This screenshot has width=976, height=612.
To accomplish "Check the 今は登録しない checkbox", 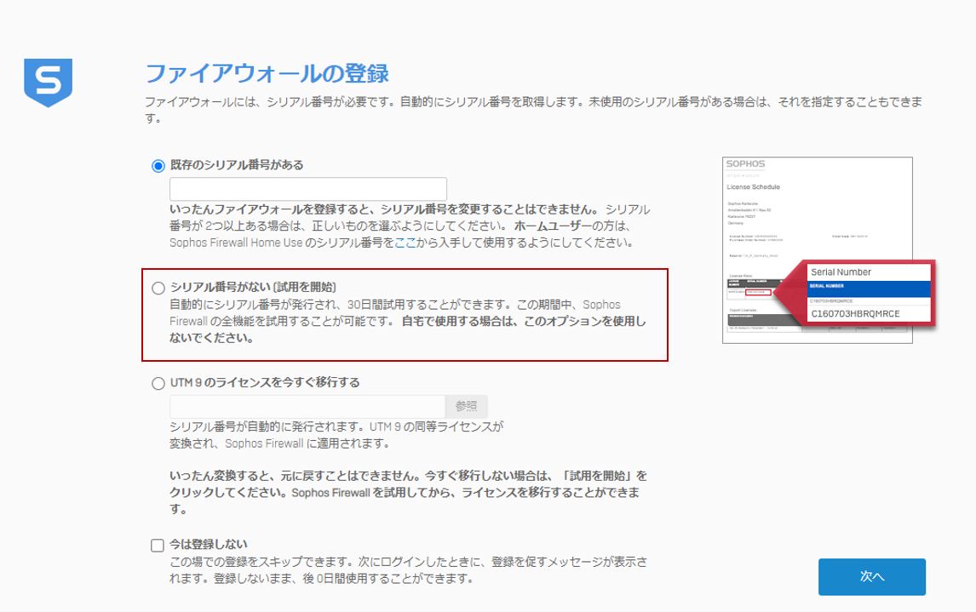I will (158, 546).
